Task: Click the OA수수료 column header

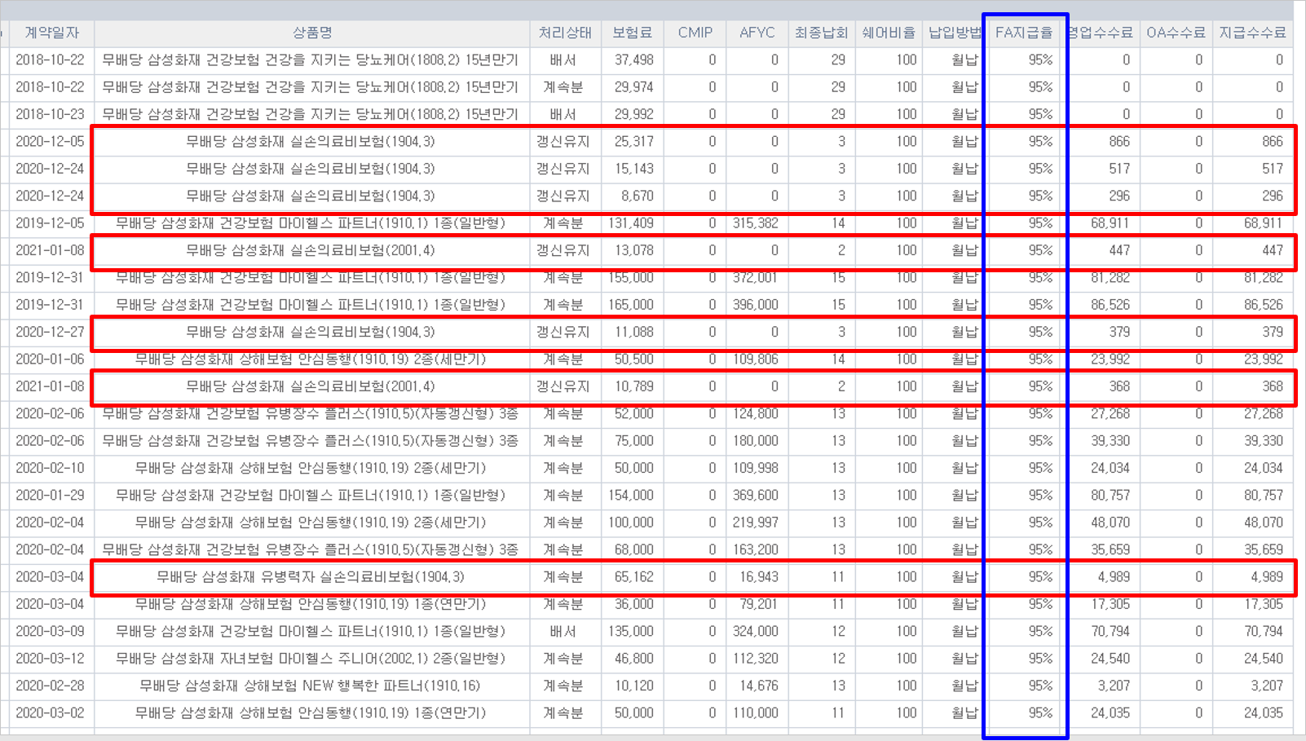Action: [1175, 33]
